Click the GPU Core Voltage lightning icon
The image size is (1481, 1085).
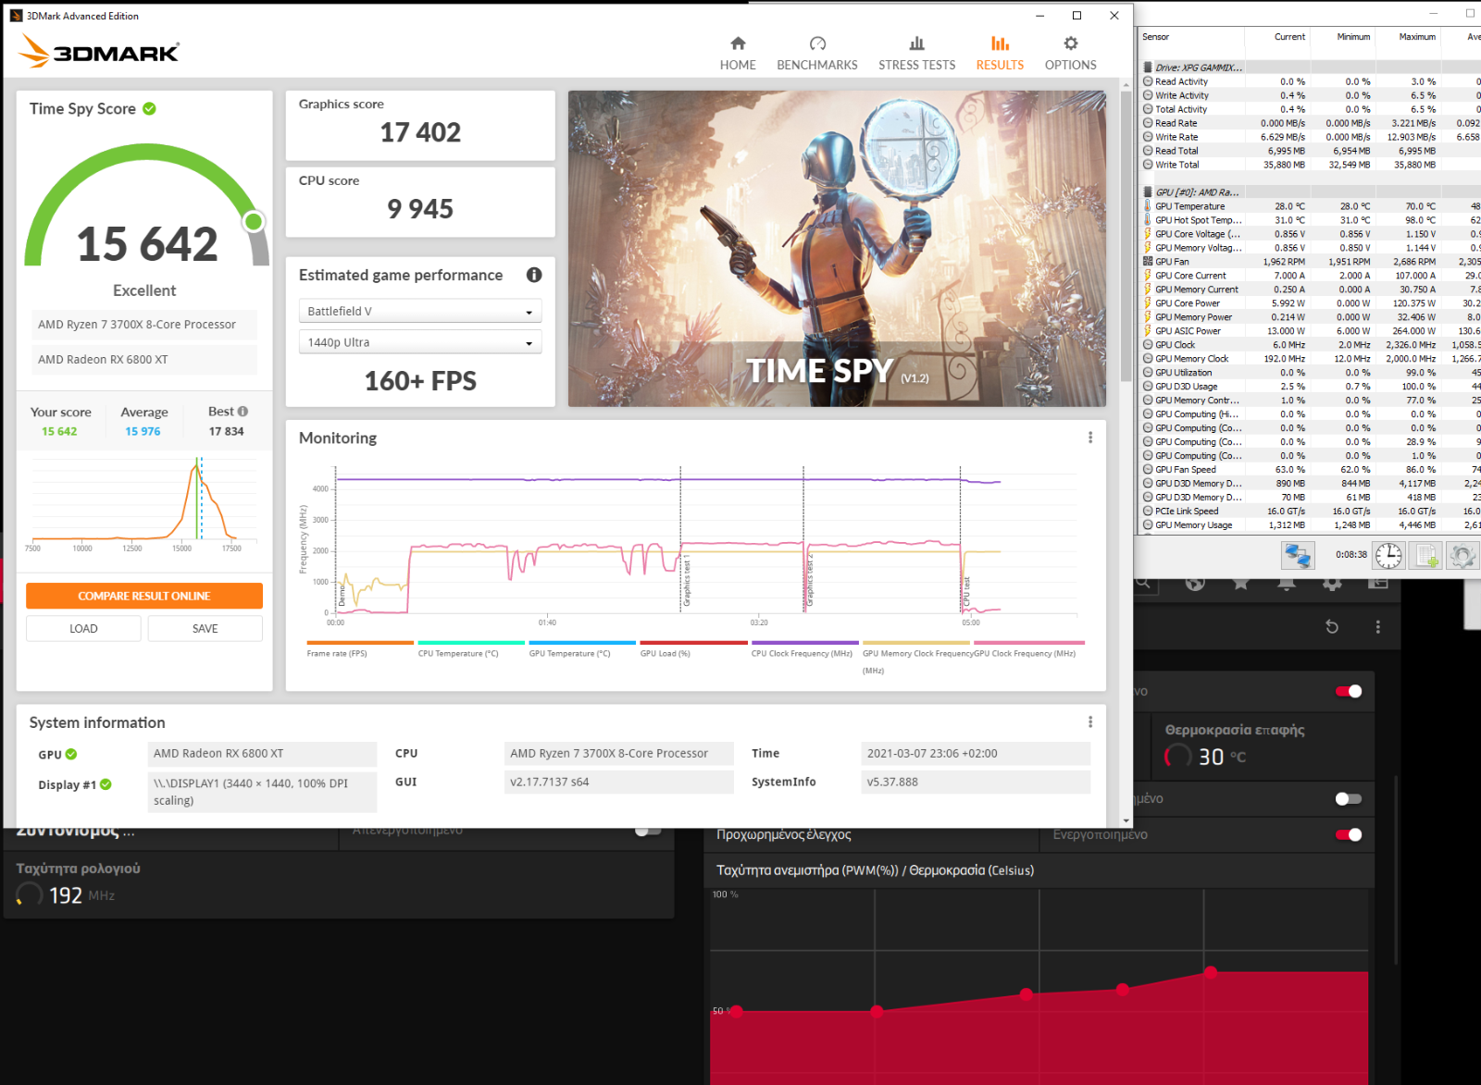click(1148, 234)
